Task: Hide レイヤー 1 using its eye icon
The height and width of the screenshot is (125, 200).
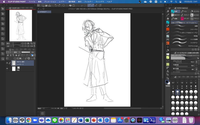Action: click(x=7, y=63)
